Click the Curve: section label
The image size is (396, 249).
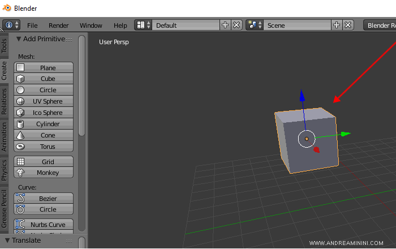coord(27,187)
